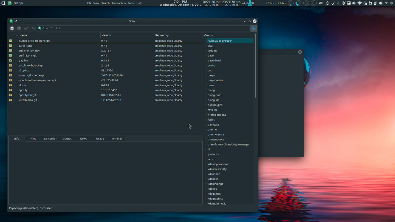Sort packages by Version column
This screenshot has height=222, width=395.
click(127, 35)
